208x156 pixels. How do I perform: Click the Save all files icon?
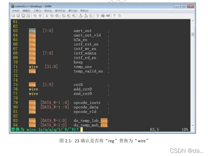pyautogui.click(x=23, y=16)
